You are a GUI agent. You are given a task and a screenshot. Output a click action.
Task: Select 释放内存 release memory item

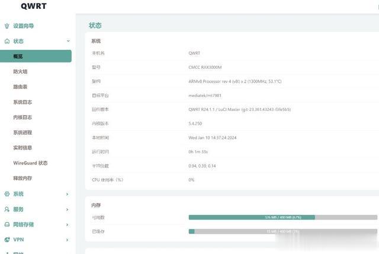pos(23,178)
